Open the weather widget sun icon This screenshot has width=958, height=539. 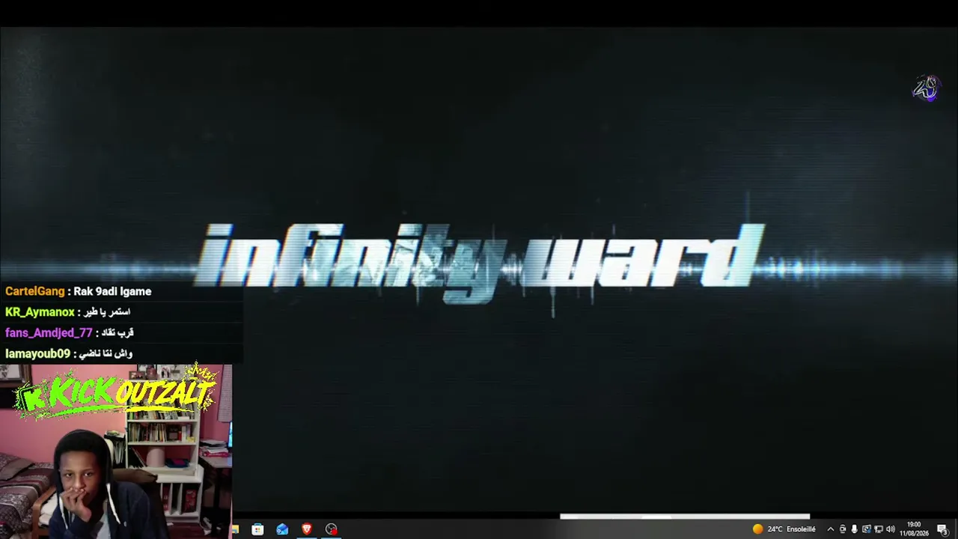click(758, 529)
